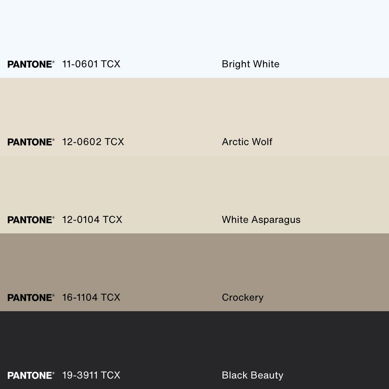The image size is (389, 389).
Task: Click the Black Beauty color name
Action: point(252,375)
